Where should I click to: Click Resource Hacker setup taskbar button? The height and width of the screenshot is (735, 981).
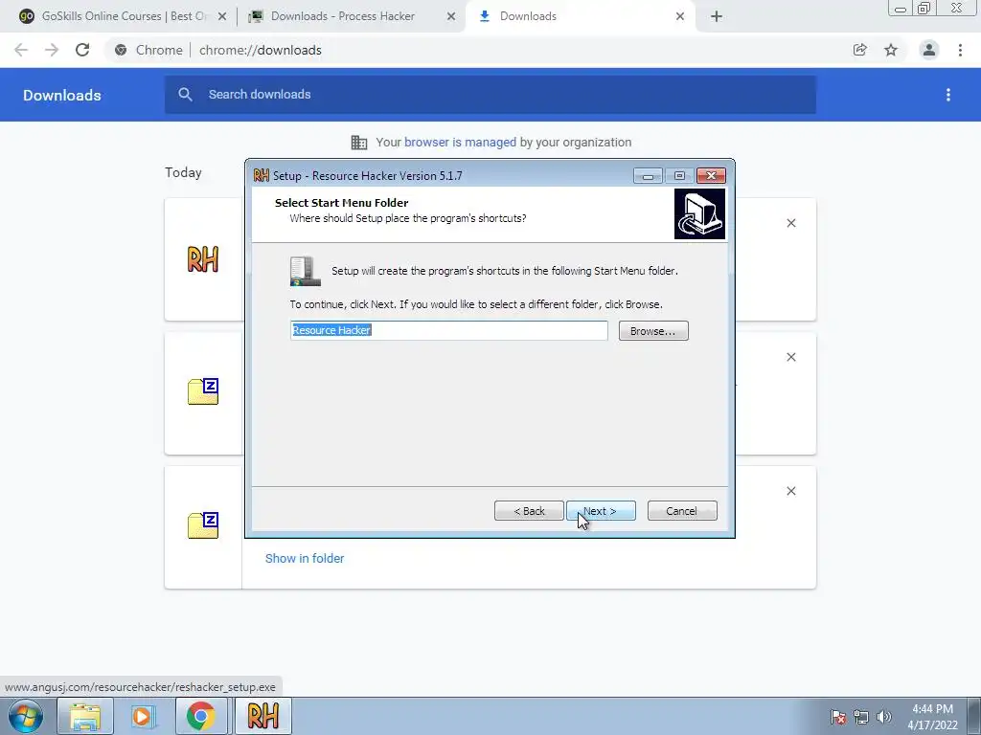click(262, 716)
